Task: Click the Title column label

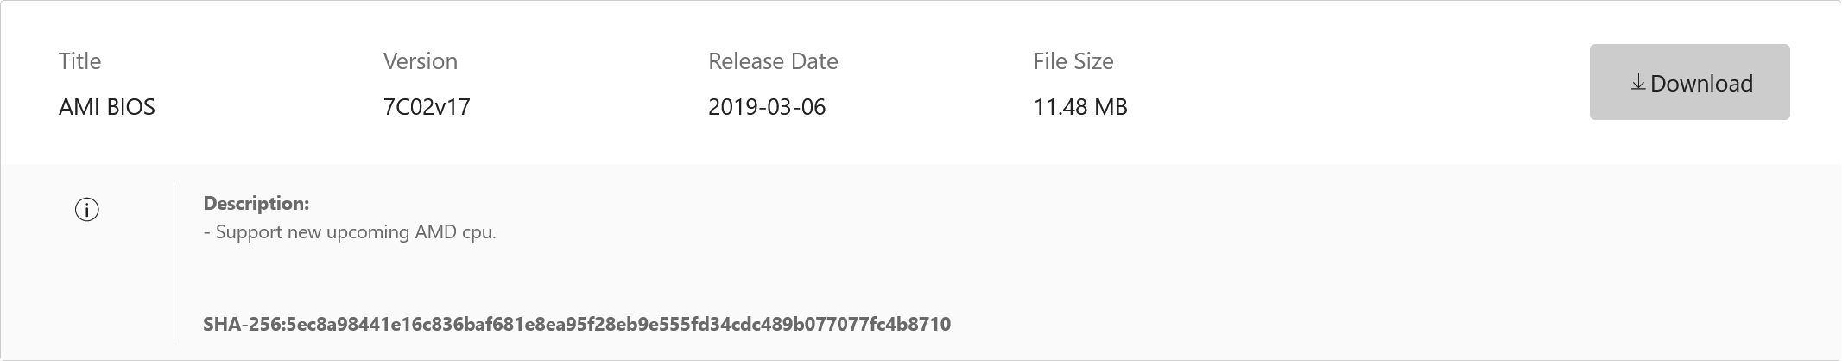Action: tap(79, 61)
